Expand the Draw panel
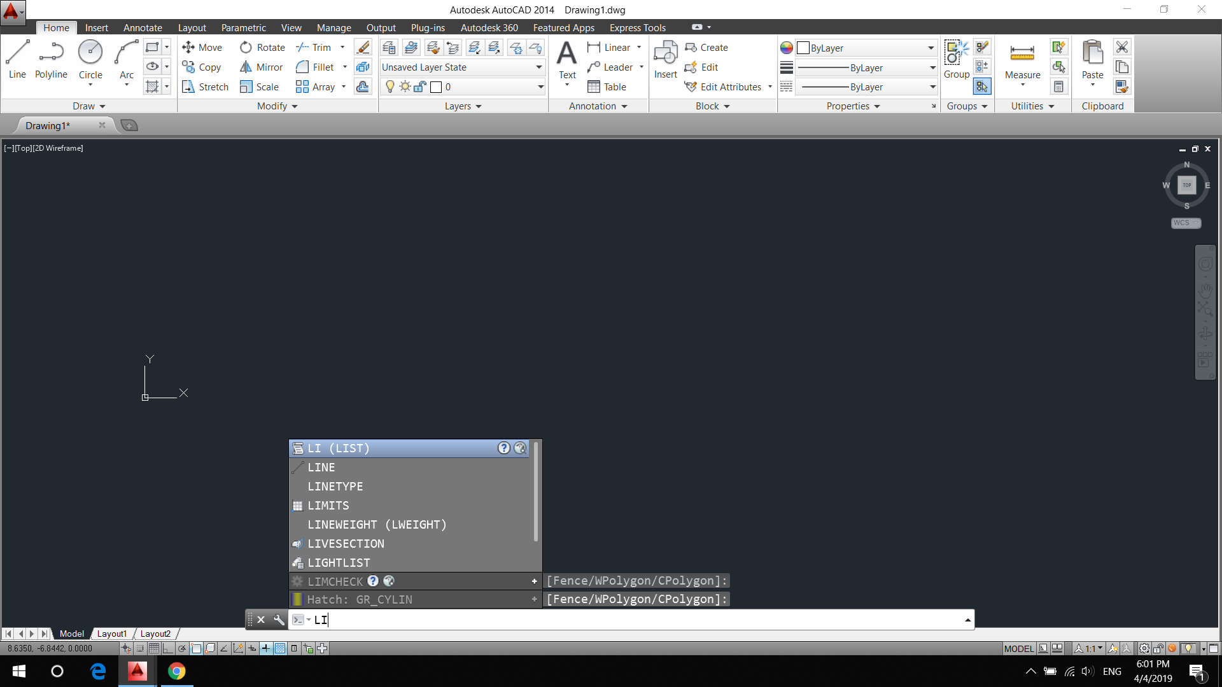The width and height of the screenshot is (1222, 687). pyautogui.click(x=88, y=106)
